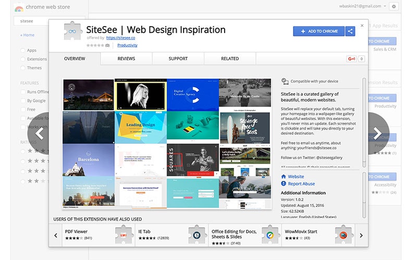
Task: Select the Apps radio option
Action: (23, 50)
